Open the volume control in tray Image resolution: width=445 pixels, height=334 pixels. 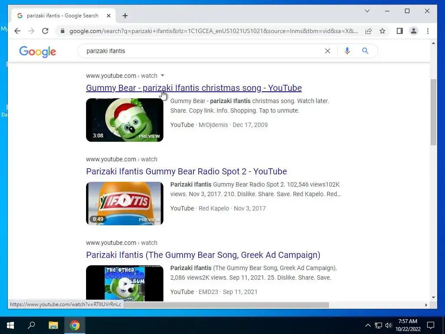(x=389, y=325)
